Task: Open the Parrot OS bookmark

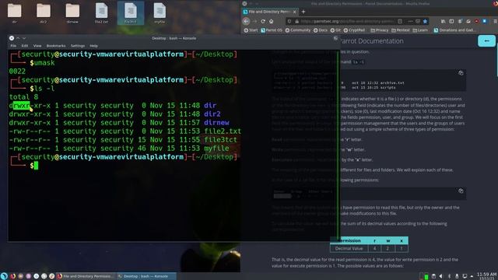Action: [x=272, y=30]
